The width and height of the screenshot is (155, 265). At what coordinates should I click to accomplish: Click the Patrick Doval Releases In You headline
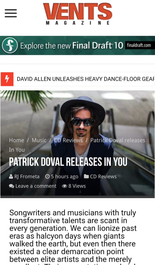[68, 162]
